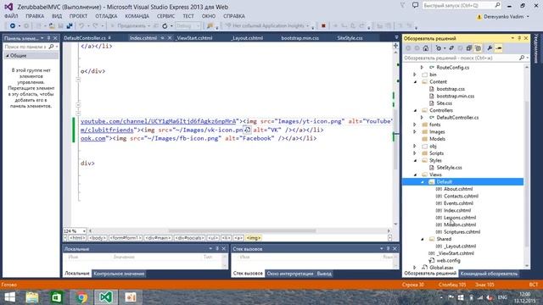This screenshot has height=305, width=543.
Task: Open Derevyanko Vadim account menu
Action: (x=503, y=17)
